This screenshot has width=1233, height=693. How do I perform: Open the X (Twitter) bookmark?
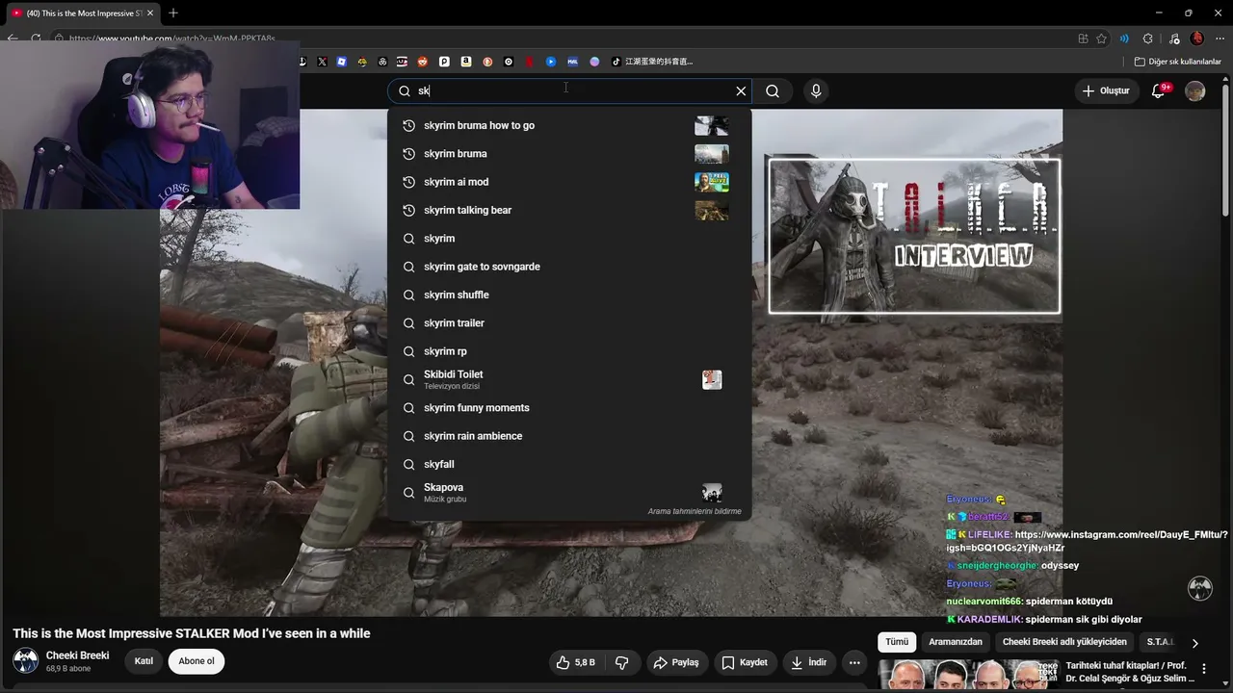click(x=322, y=62)
